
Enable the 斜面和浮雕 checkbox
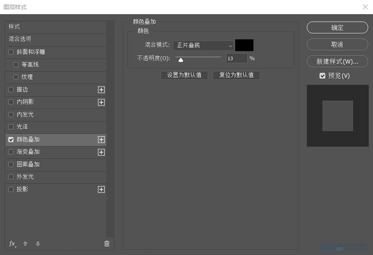coord(11,52)
